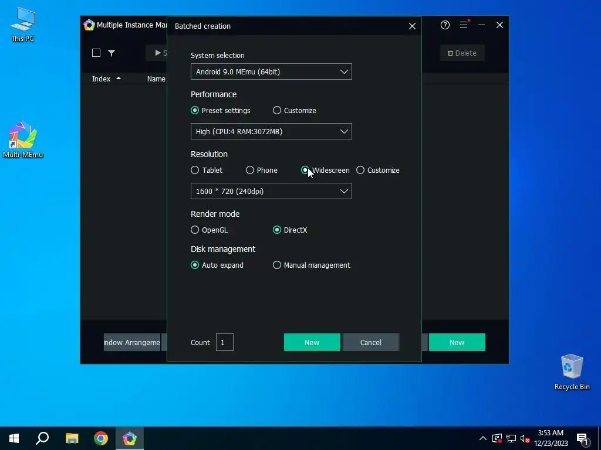
Task: Select DirectX render mode
Action: tap(290, 230)
